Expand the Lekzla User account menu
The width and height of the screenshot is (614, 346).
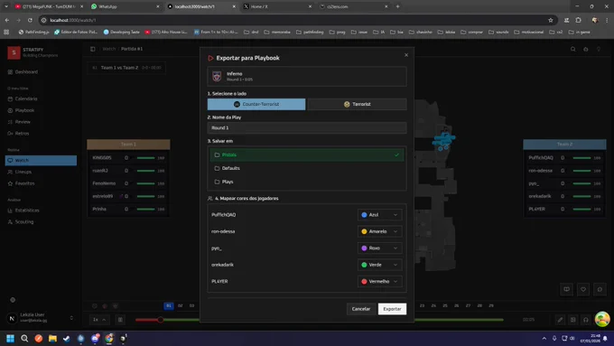(x=41, y=318)
